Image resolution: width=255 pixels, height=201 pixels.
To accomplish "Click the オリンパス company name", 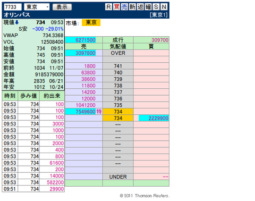I will [17, 15].
